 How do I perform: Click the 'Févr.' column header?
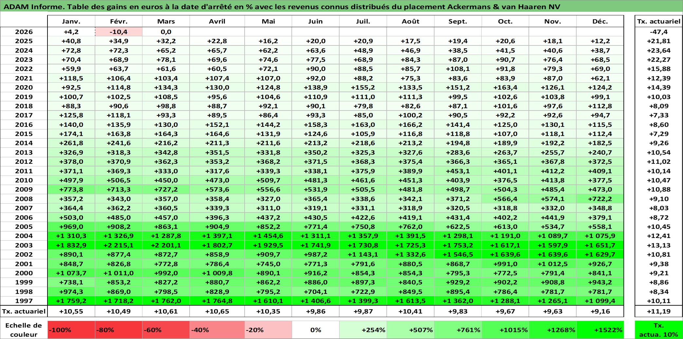click(119, 21)
